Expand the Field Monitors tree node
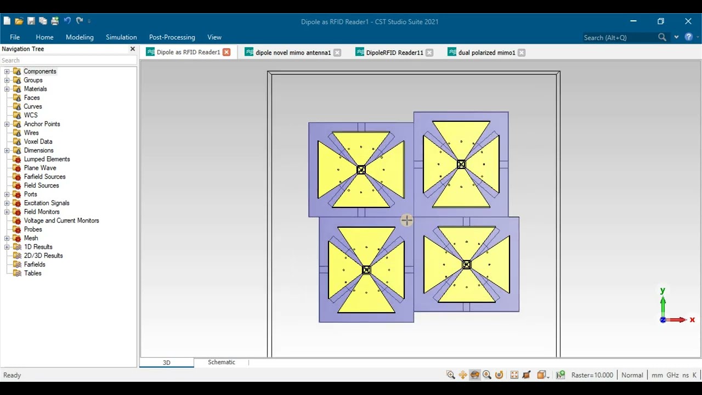 [x=7, y=212]
